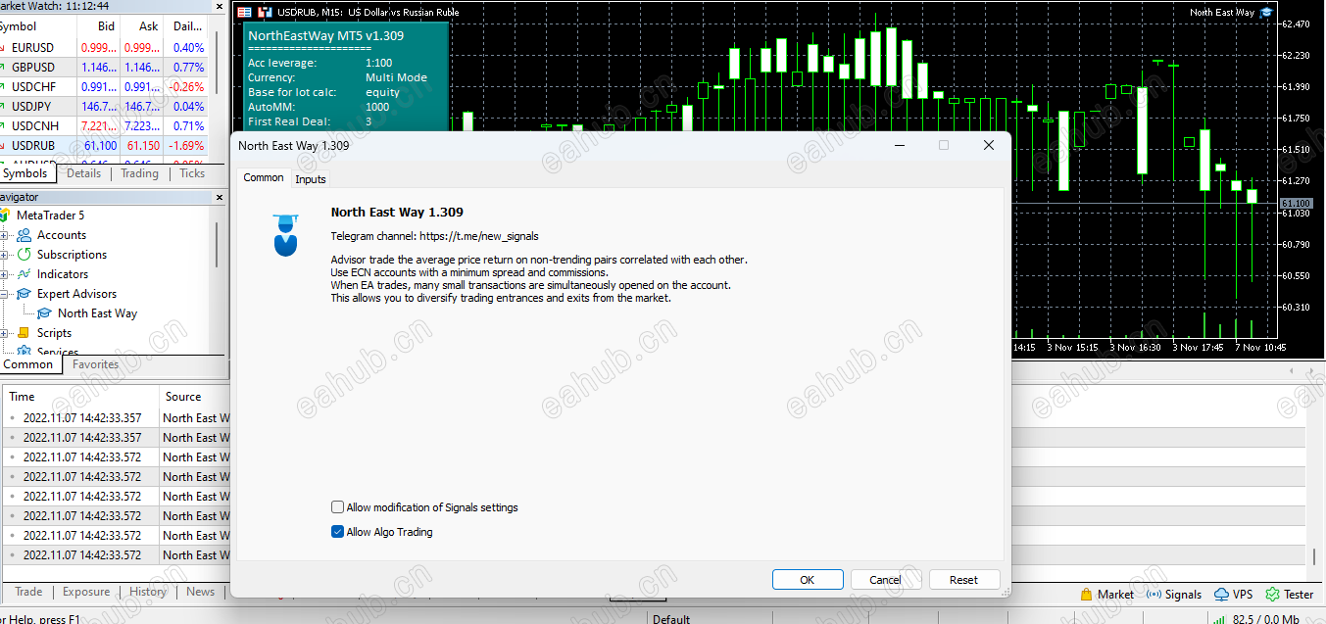The height and width of the screenshot is (624, 1326).
Task: Select North East Way under Expert Advisors
Action: point(97,313)
